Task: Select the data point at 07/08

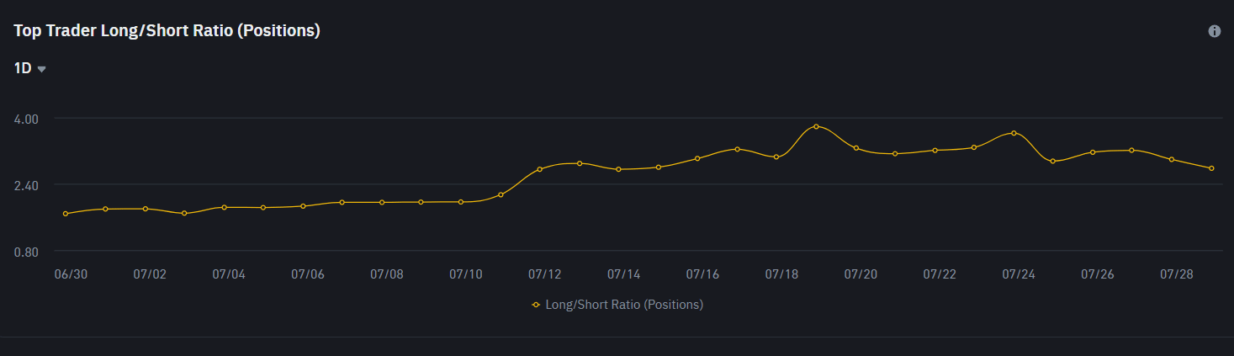Action: pos(382,202)
